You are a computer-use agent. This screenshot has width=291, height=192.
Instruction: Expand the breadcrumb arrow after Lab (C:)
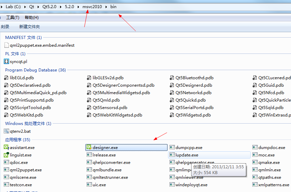(x=25, y=7)
